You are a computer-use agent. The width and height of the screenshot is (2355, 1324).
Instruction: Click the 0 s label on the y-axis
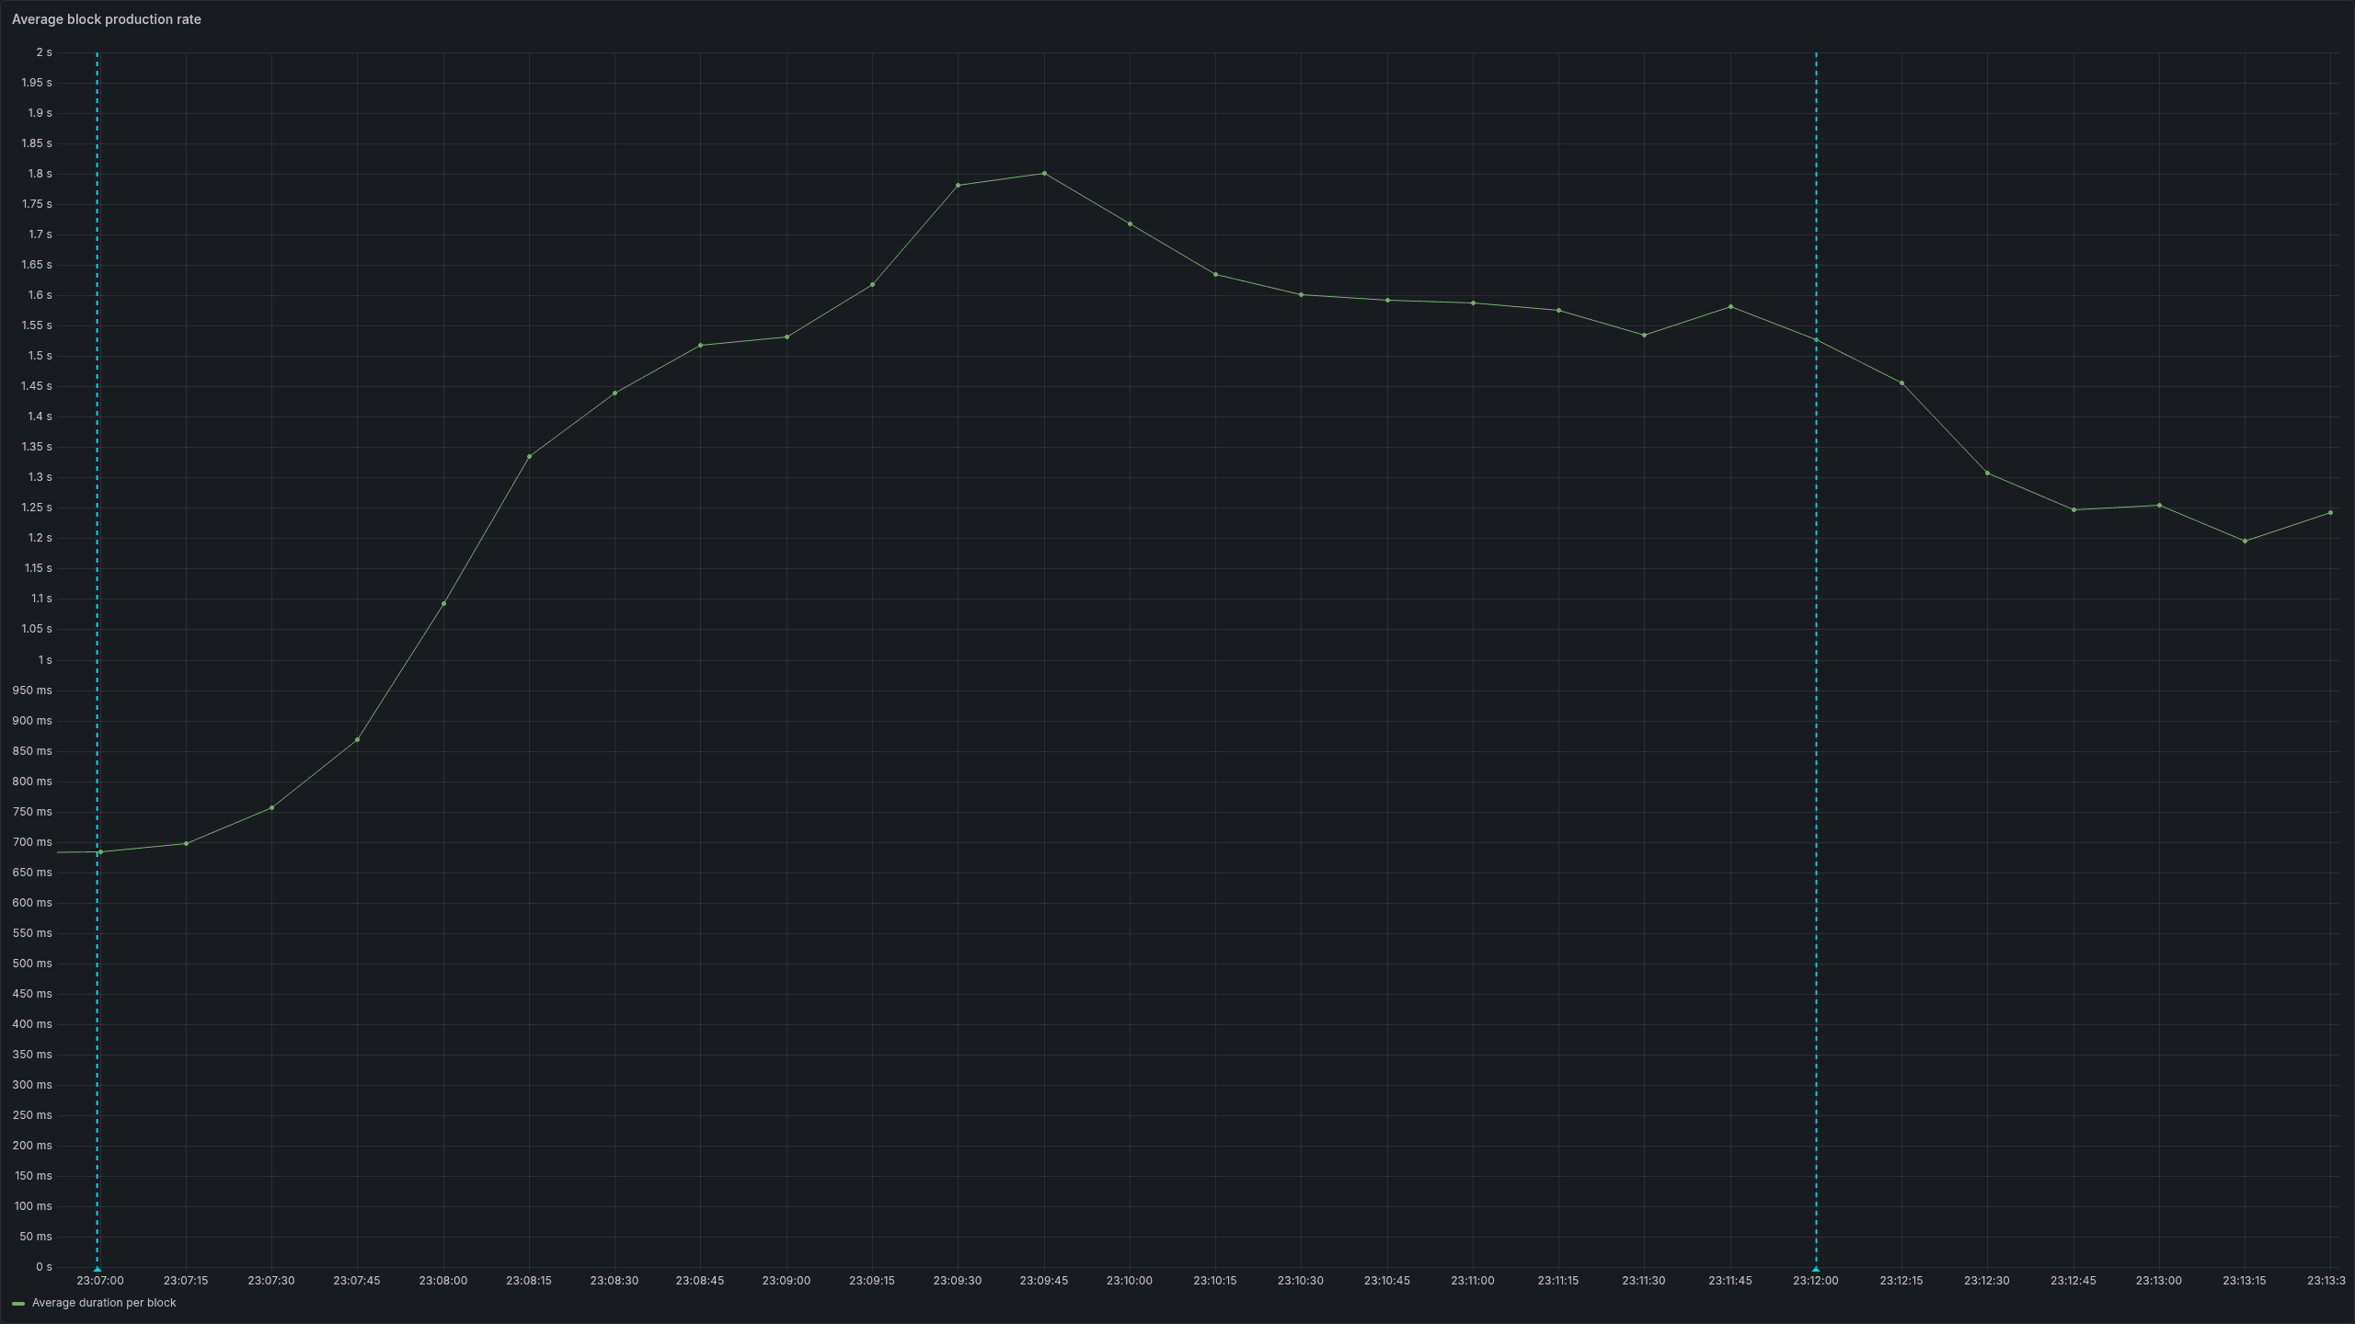coord(42,1266)
